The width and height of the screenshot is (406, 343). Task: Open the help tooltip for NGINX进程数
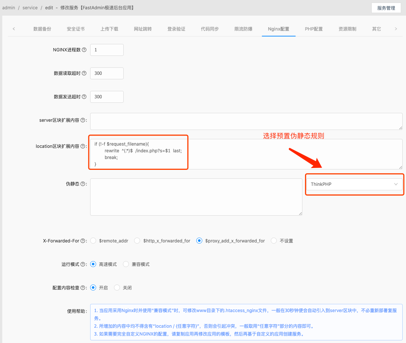click(83, 50)
